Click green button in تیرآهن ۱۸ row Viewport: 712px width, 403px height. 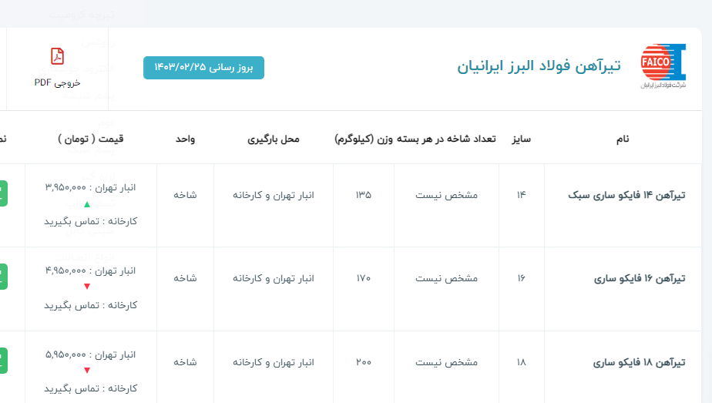[3, 361]
